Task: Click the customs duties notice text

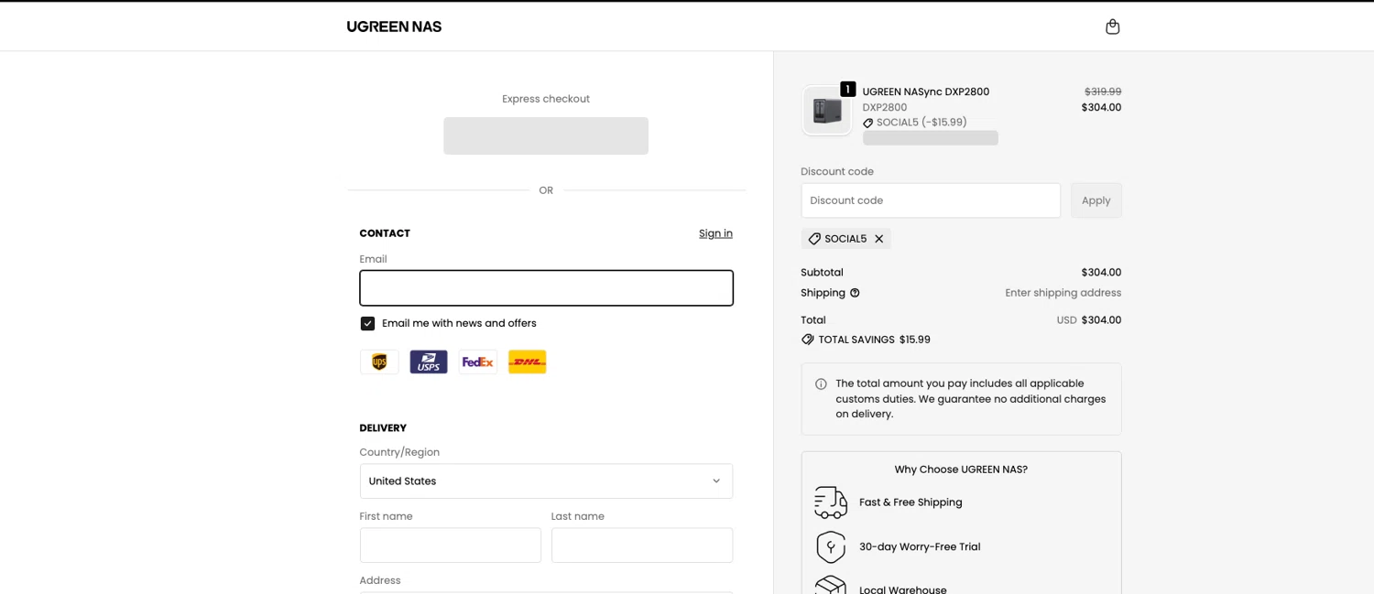Action: click(971, 399)
